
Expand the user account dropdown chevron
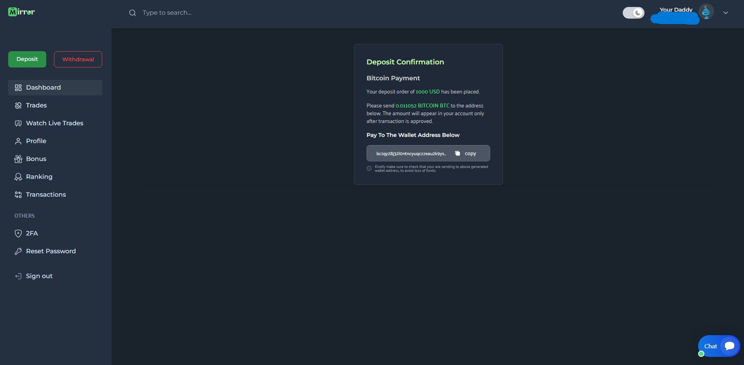coord(725,13)
